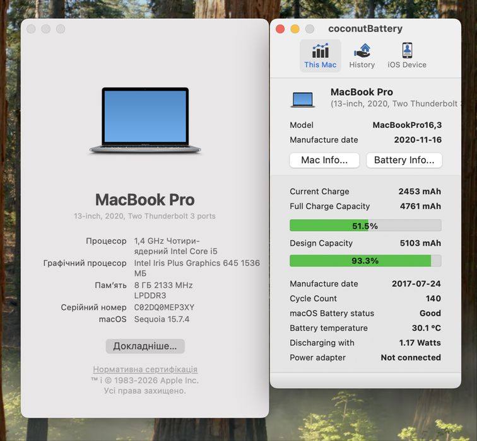Select the This Mac tab in coconutBattery
Image resolution: width=477 pixels, height=441 pixels.
coord(321,56)
